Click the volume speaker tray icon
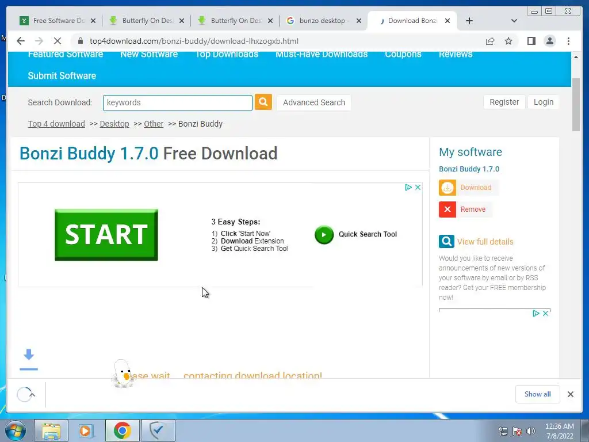The image size is (589, 442). click(530, 431)
